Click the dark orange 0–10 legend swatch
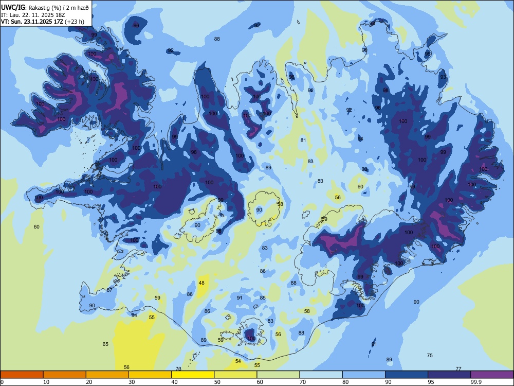Viewport: 514px width, 386px height. (x=22, y=375)
